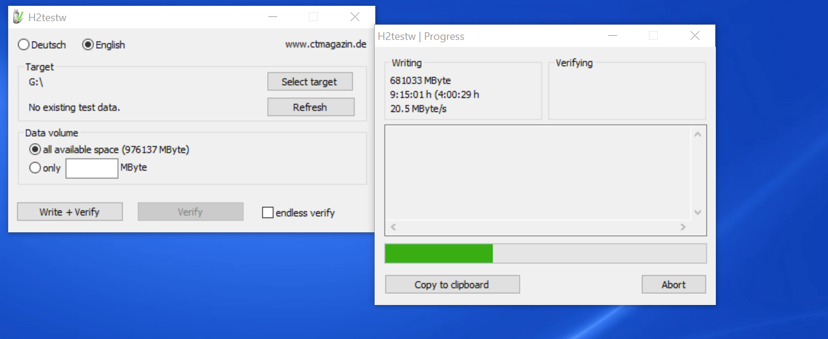Click the www.ctmagazin.de text

[326, 44]
